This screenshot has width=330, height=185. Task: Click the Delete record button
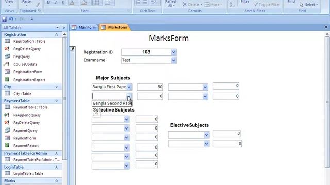pos(192,5)
